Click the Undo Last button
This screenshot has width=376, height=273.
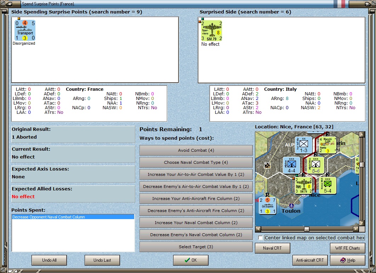click(102, 260)
